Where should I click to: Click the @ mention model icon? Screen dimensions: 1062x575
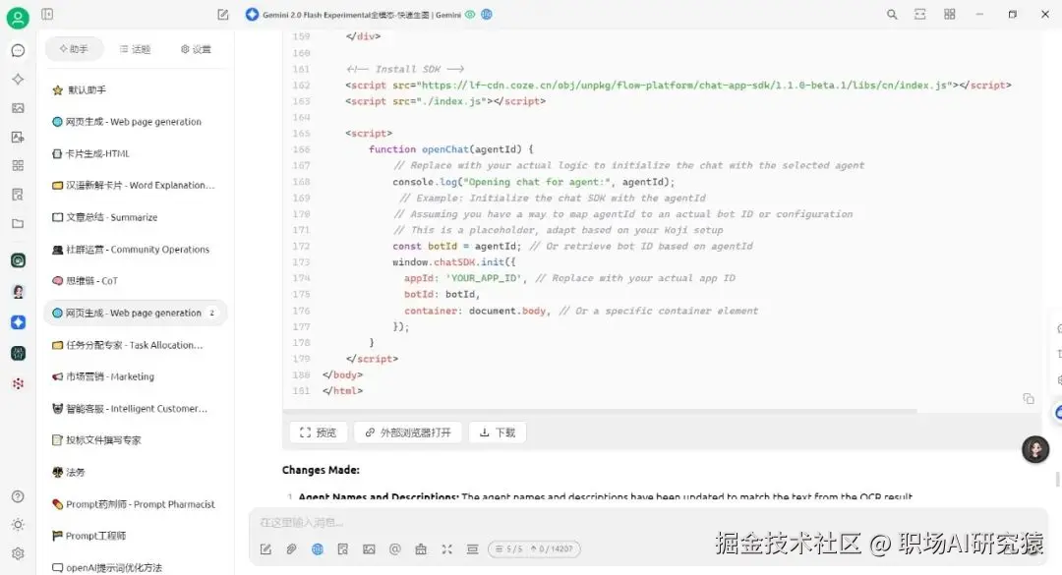(395, 549)
